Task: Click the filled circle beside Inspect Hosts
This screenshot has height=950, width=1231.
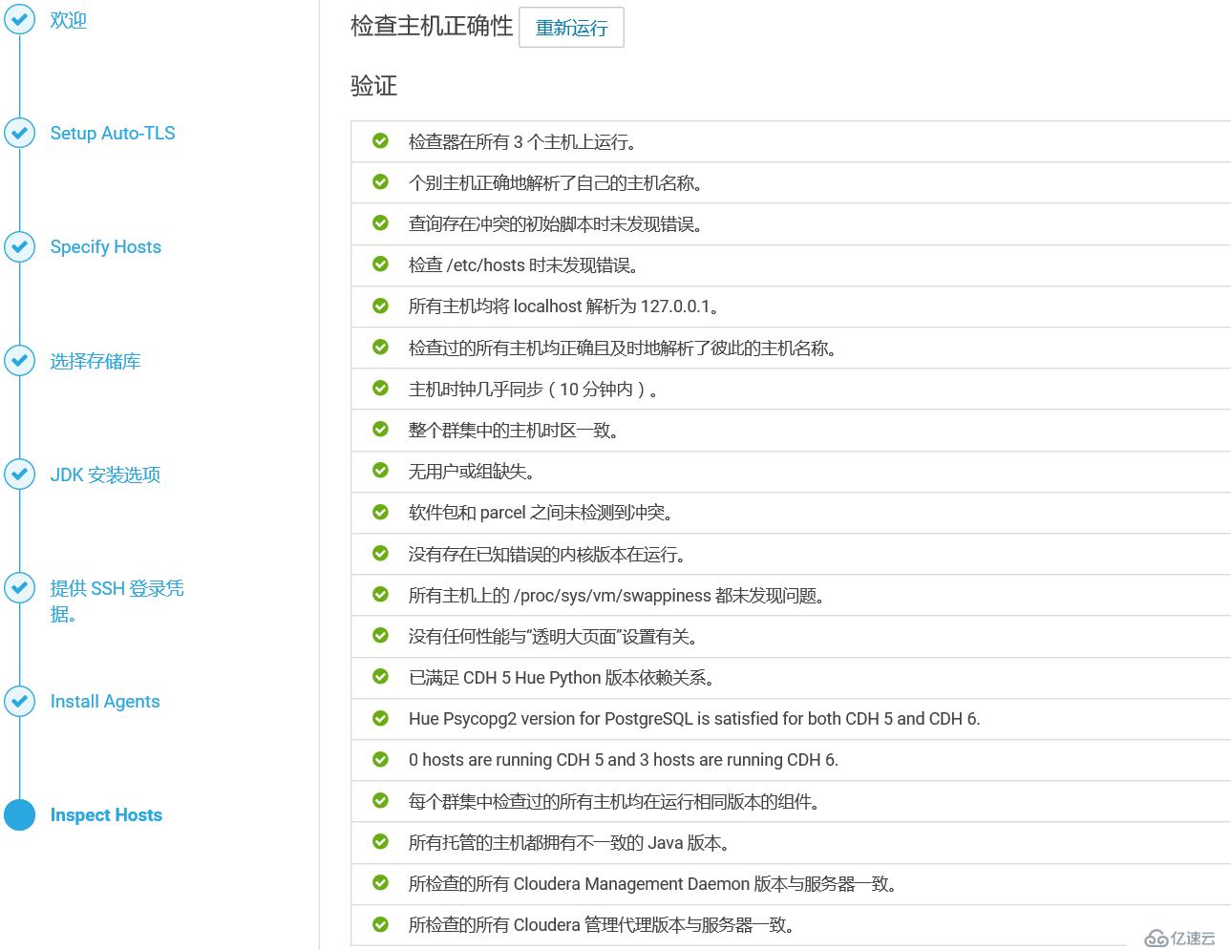Action: 19,814
